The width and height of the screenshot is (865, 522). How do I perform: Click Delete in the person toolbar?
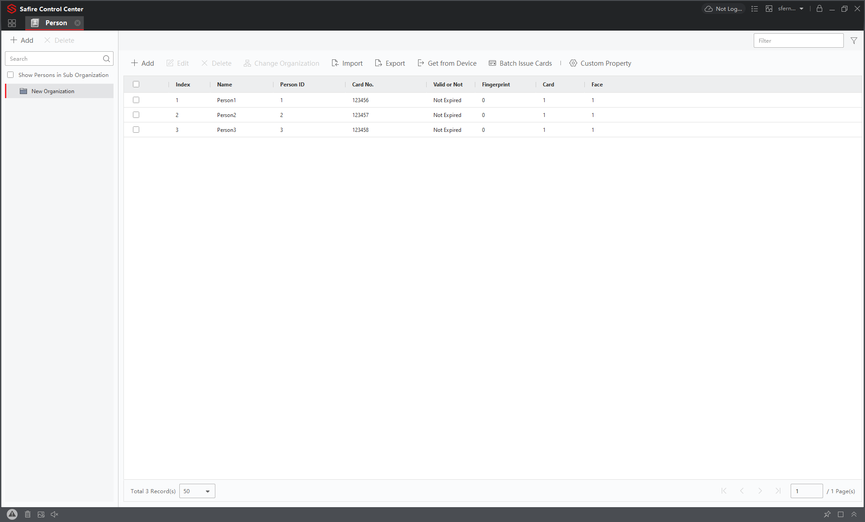click(216, 63)
